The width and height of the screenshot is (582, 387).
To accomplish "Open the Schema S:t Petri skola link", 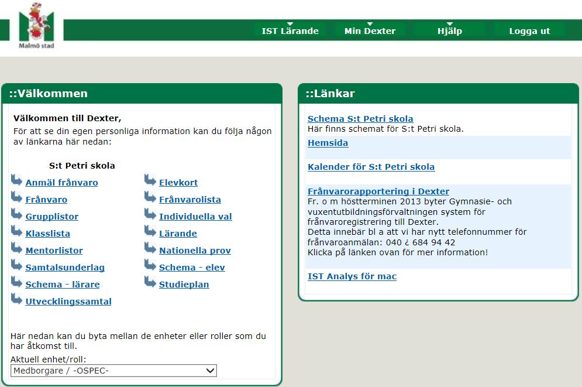I will (x=360, y=119).
